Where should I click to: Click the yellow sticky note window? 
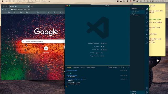click(x=157, y=30)
